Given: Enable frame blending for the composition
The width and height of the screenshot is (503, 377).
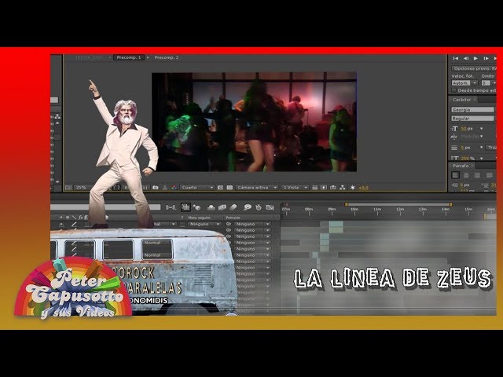Looking at the screenshot, I should click(x=222, y=207).
